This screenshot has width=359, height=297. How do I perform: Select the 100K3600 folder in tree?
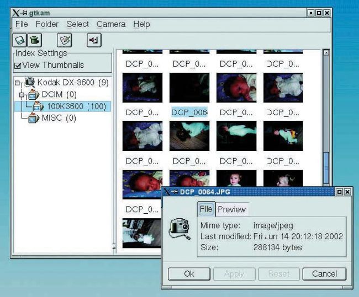point(76,106)
